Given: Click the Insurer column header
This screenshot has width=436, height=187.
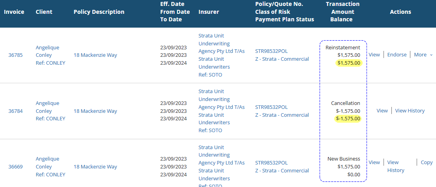Looking at the screenshot, I should point(209,12).
